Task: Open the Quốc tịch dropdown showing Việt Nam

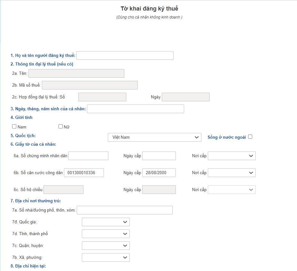Action: coord(154,137)
